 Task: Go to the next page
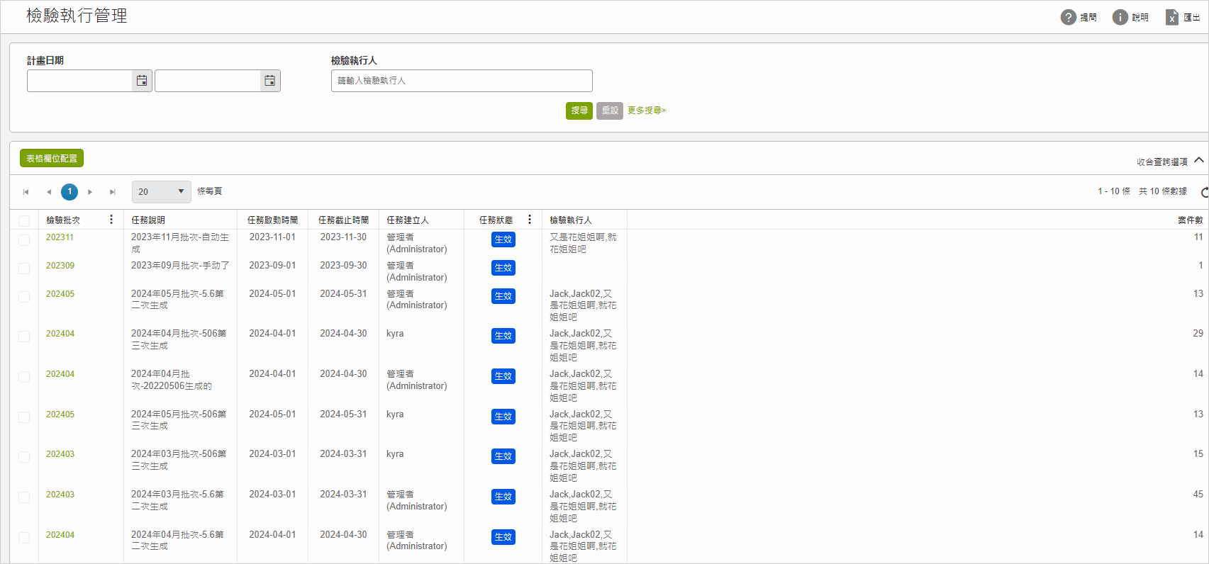point(90,192)
